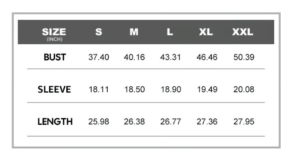The height and width of the screenshot is (157, 294).
Task: Click the length value 25.98
Action: [99, 122]
